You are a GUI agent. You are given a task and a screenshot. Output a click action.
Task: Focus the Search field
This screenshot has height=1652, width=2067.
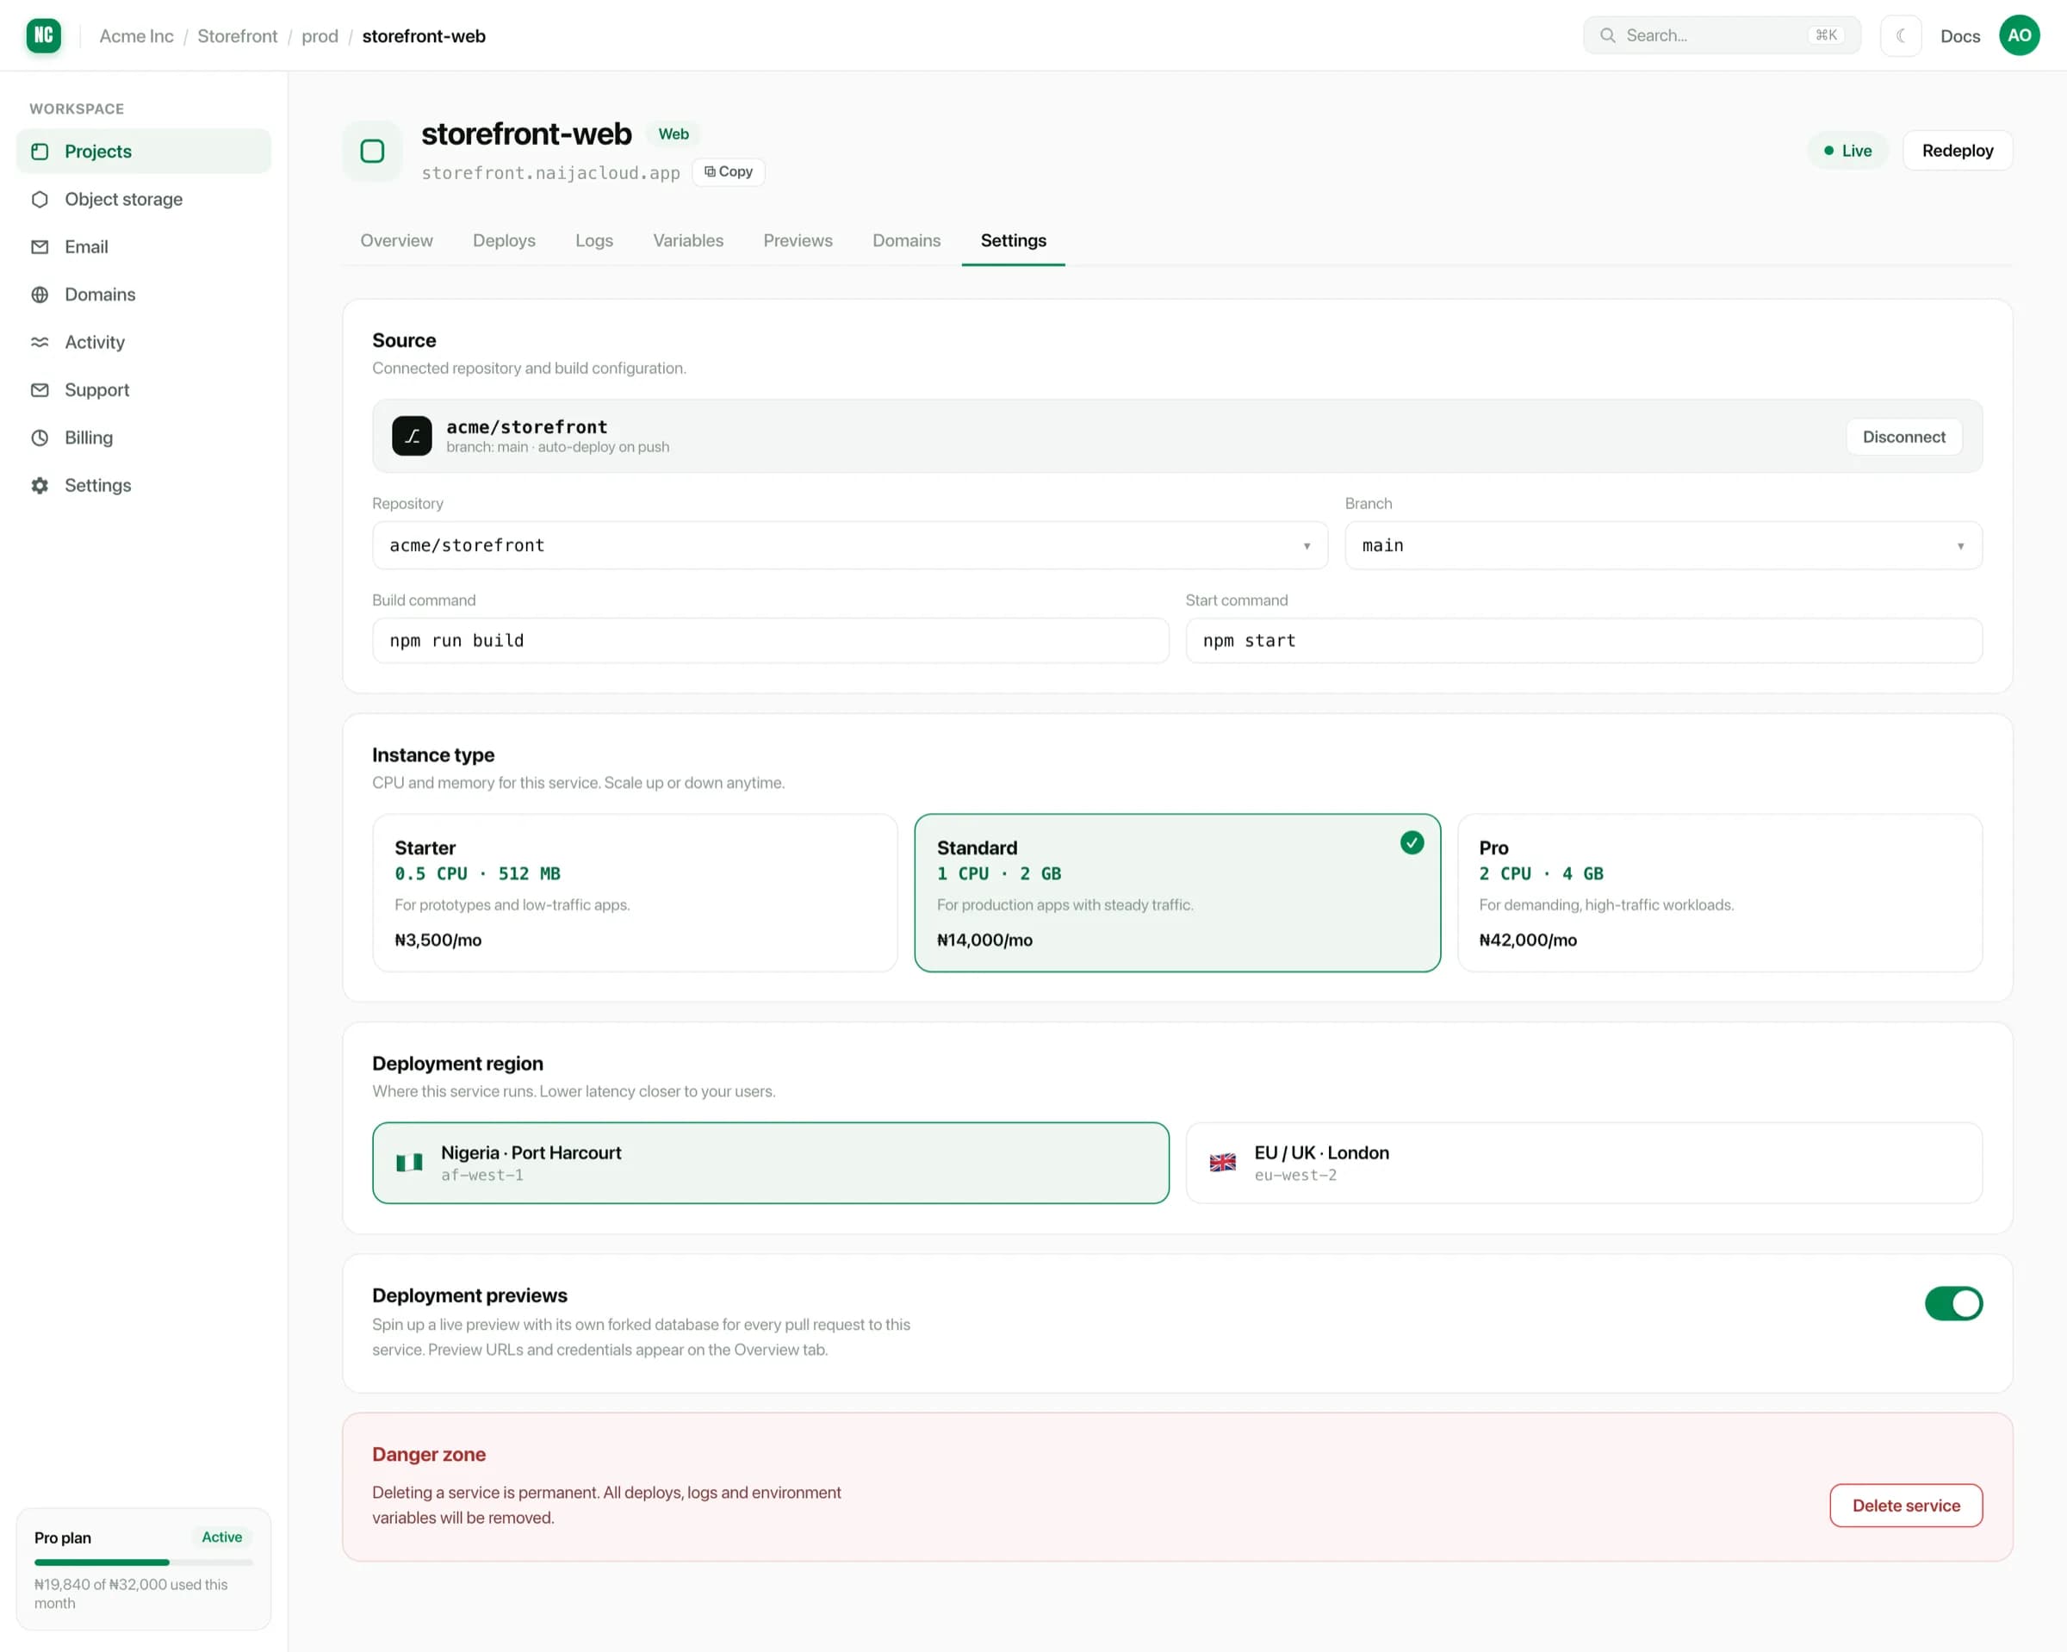tap(1721, 35)
